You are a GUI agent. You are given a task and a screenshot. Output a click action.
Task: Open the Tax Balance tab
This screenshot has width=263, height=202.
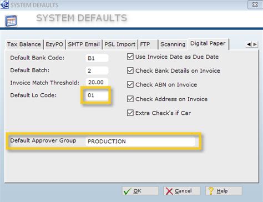(24, 44)
